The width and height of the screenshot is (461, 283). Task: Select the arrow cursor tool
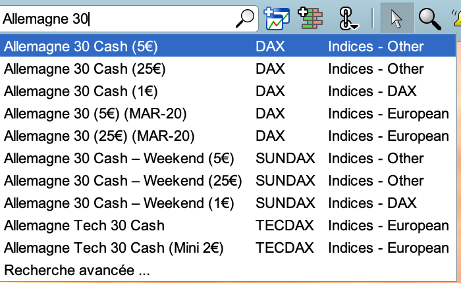397,18
